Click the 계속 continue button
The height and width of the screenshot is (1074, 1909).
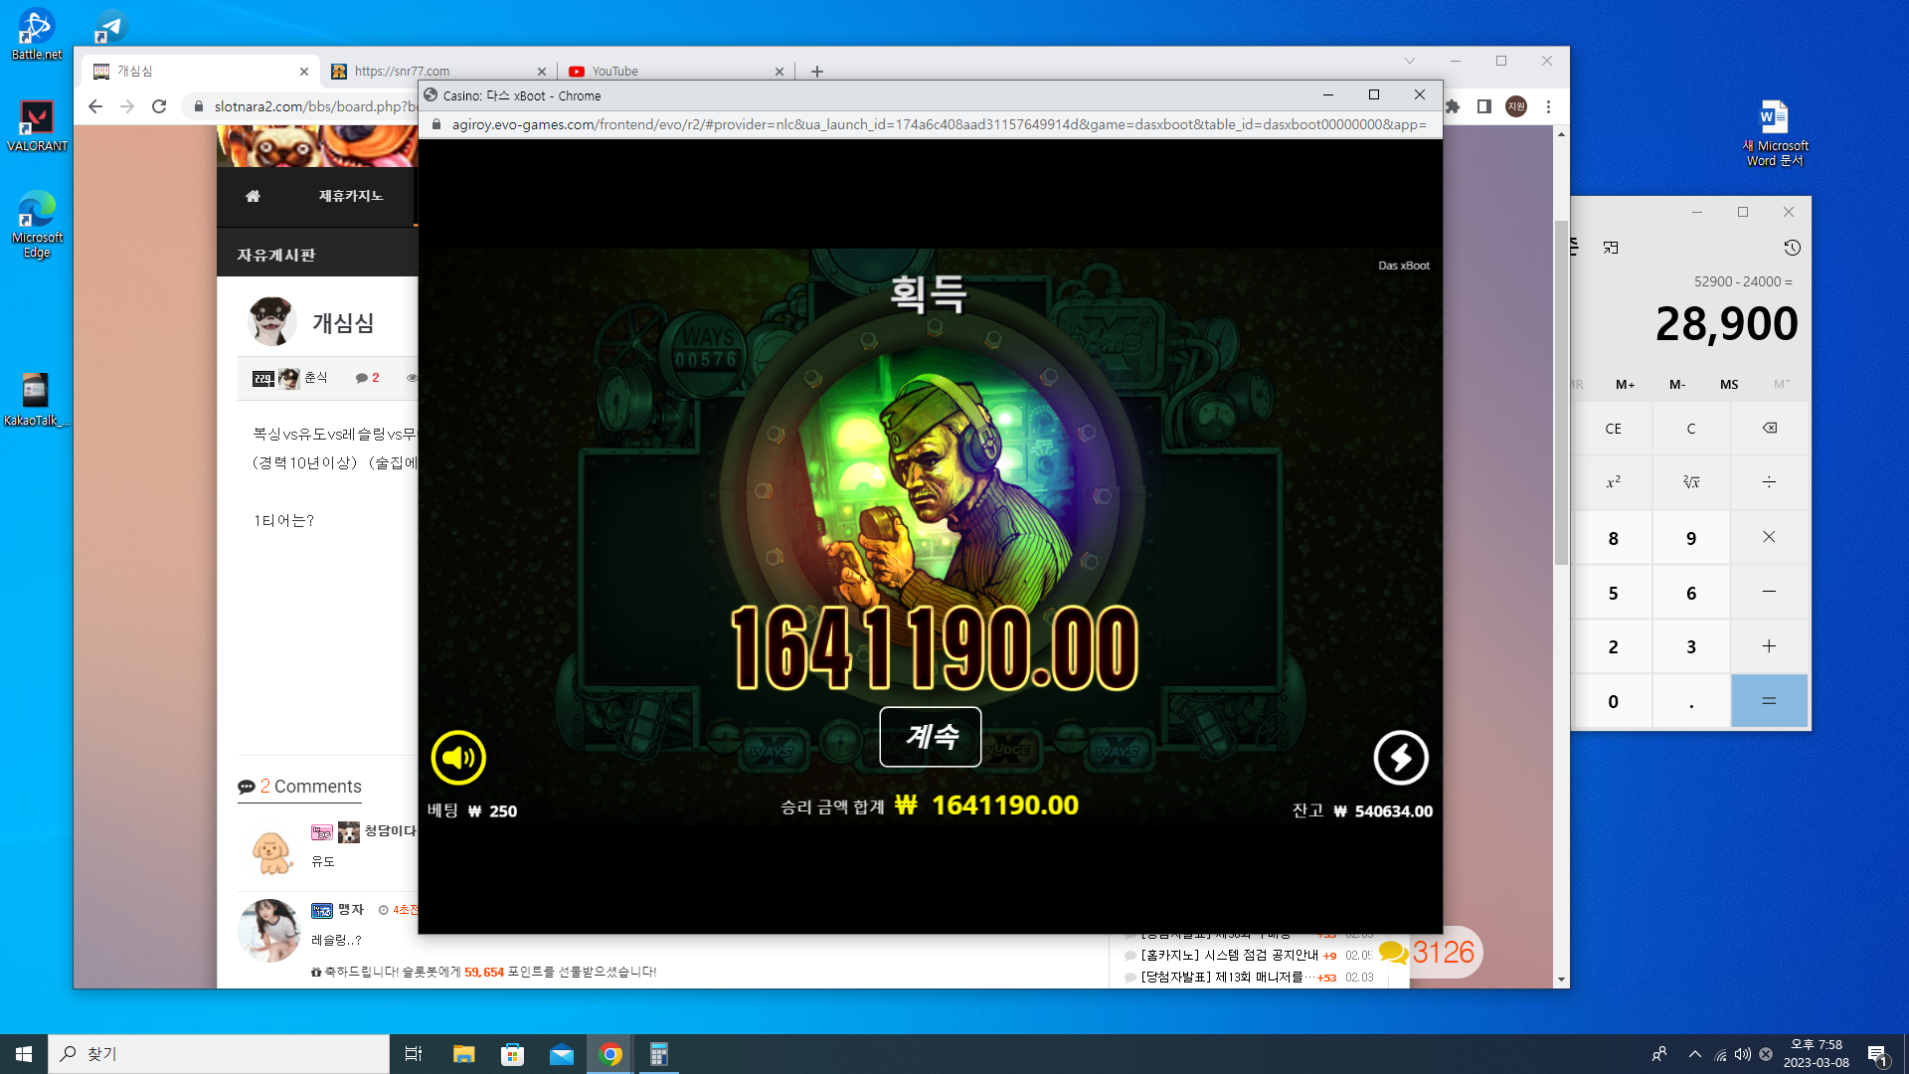click(931, 737)
